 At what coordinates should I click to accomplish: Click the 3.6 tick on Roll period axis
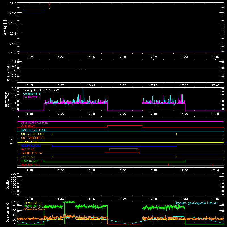14,80
